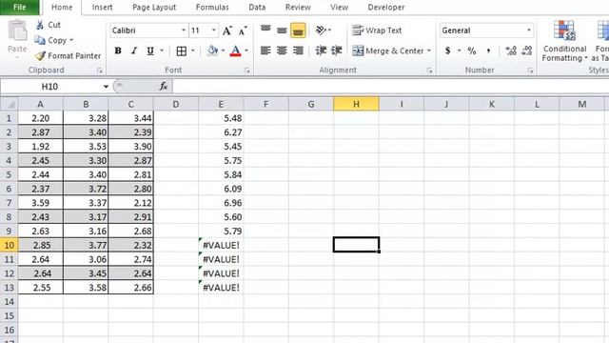Switch to the Review tab
Screen dimensions: 609x343
(x=298, y=7)
